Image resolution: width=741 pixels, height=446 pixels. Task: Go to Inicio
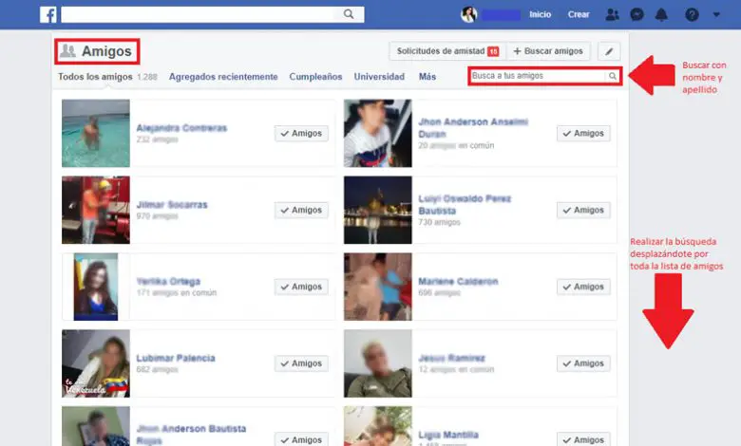pos(540,14)
